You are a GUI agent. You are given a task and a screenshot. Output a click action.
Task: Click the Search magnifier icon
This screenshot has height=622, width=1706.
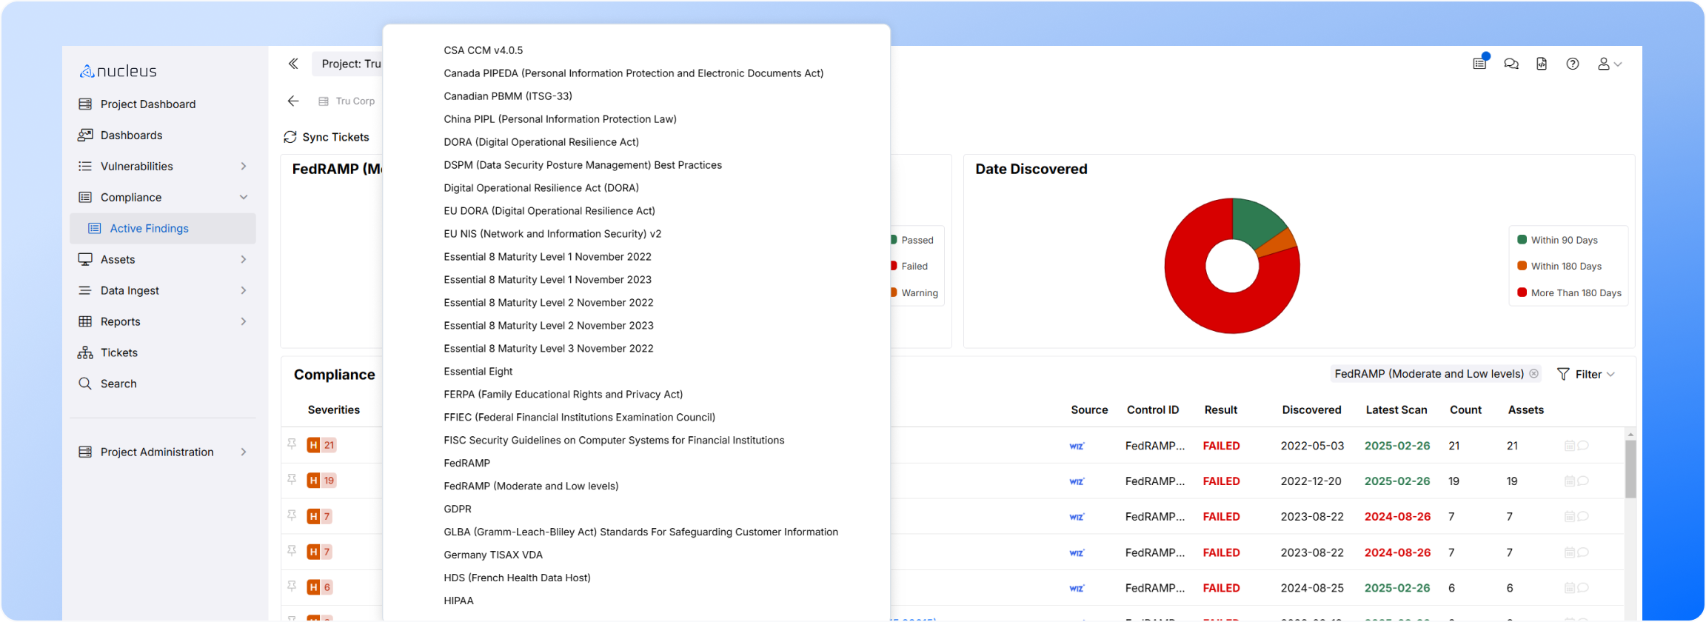[x=85, y=384]
